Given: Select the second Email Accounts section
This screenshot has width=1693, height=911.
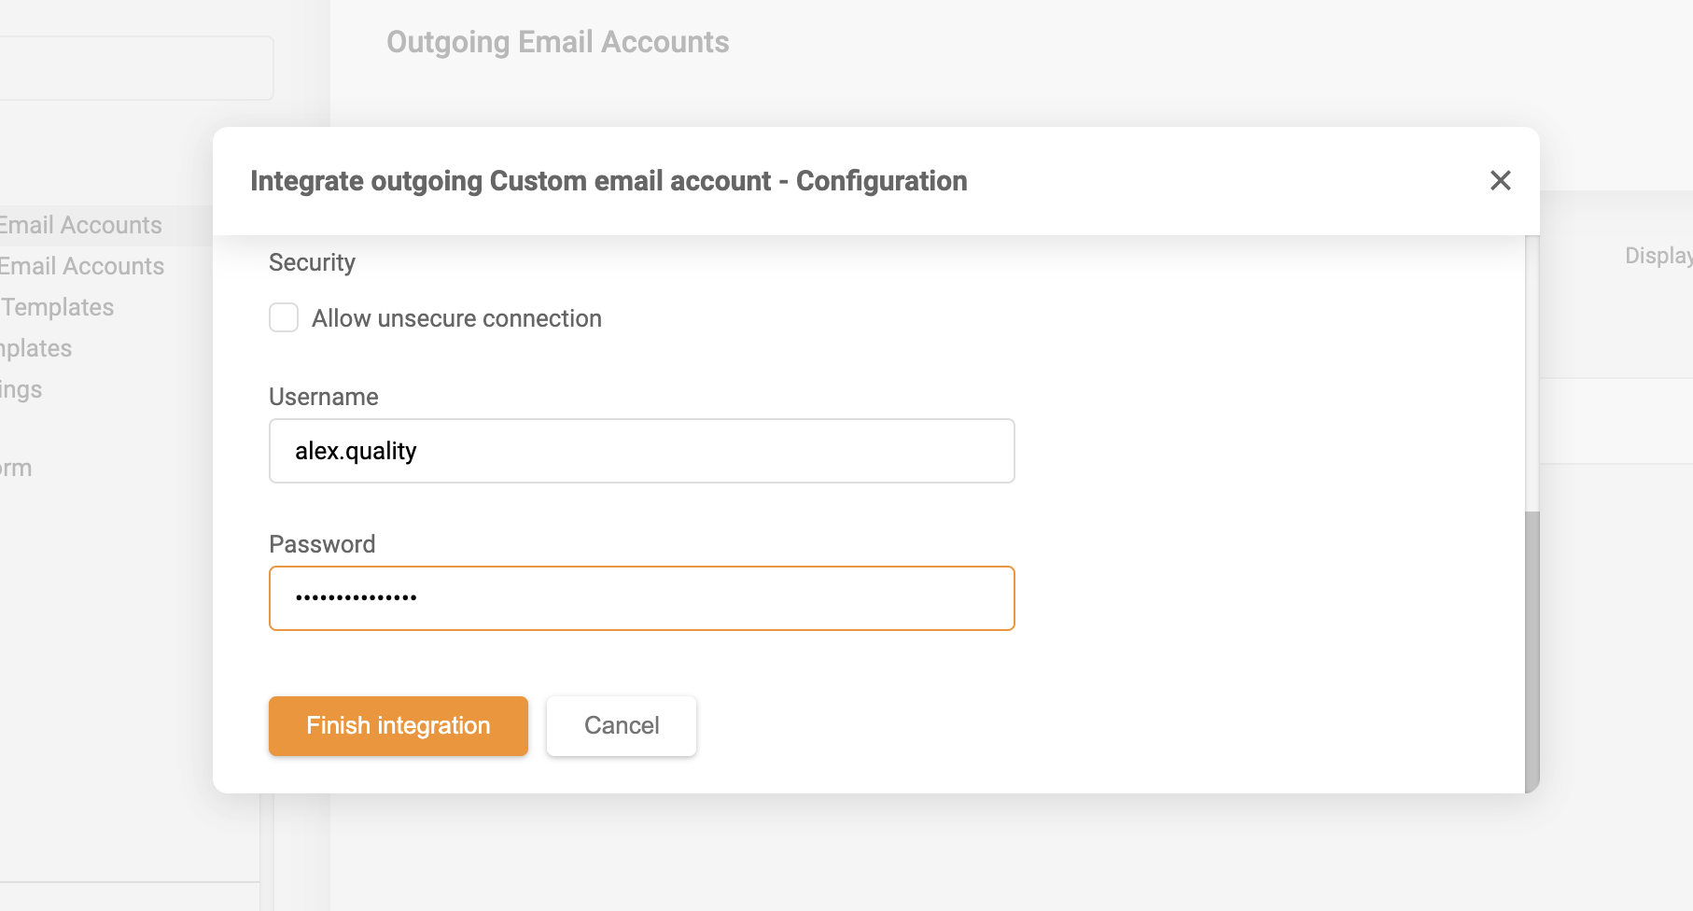Looking at the screenshot, I should point(81,265).
